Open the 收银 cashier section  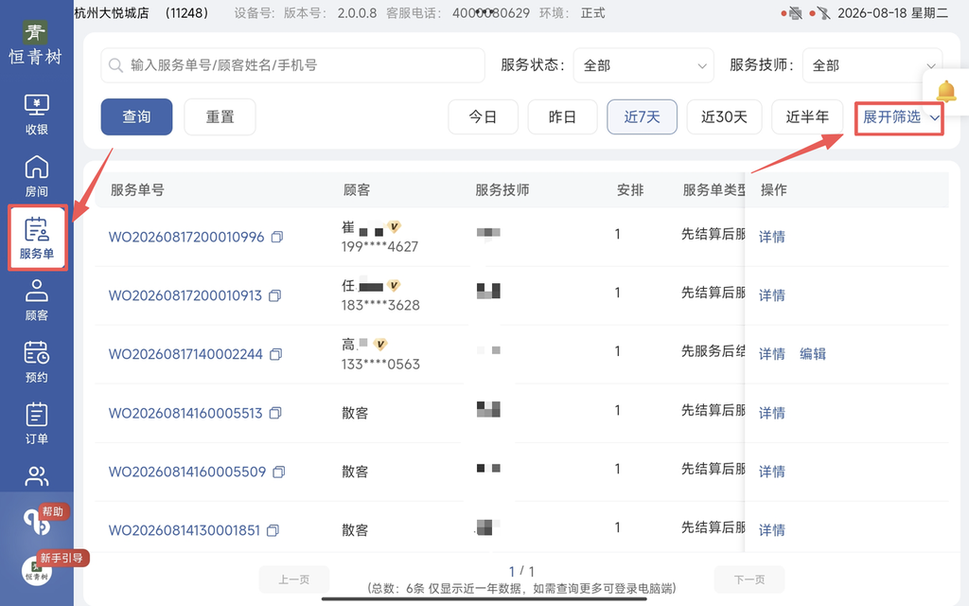pos(37,115)
